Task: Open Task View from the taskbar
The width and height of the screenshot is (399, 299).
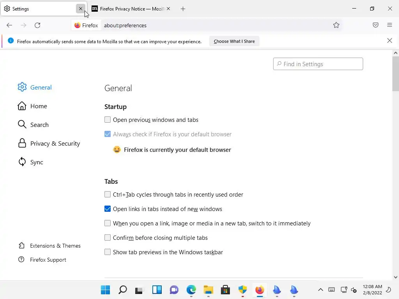Action: [140, 290]
